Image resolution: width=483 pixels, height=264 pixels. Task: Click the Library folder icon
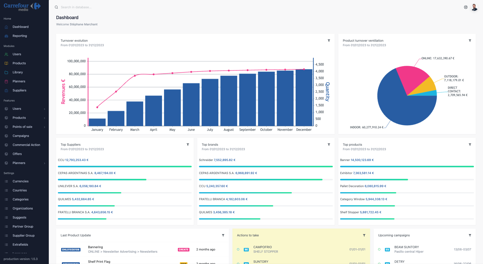click(7, 72)
